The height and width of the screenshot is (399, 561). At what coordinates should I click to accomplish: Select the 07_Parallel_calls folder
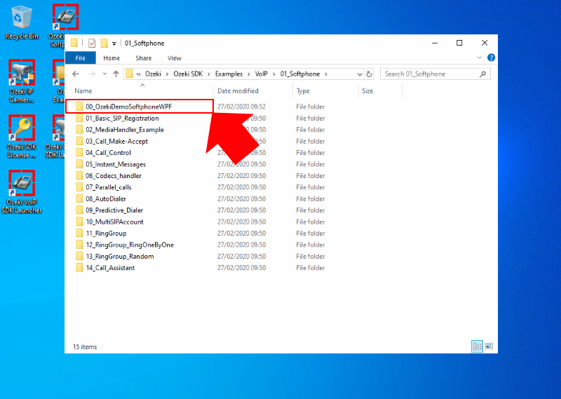tap(109, 187)
